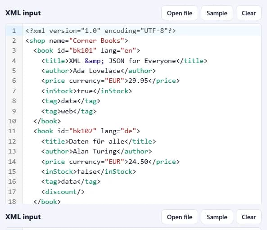Click Sample button in top XML input header
Image resolution: width=267 pixels, height=230 pixels.
(217, 13)
